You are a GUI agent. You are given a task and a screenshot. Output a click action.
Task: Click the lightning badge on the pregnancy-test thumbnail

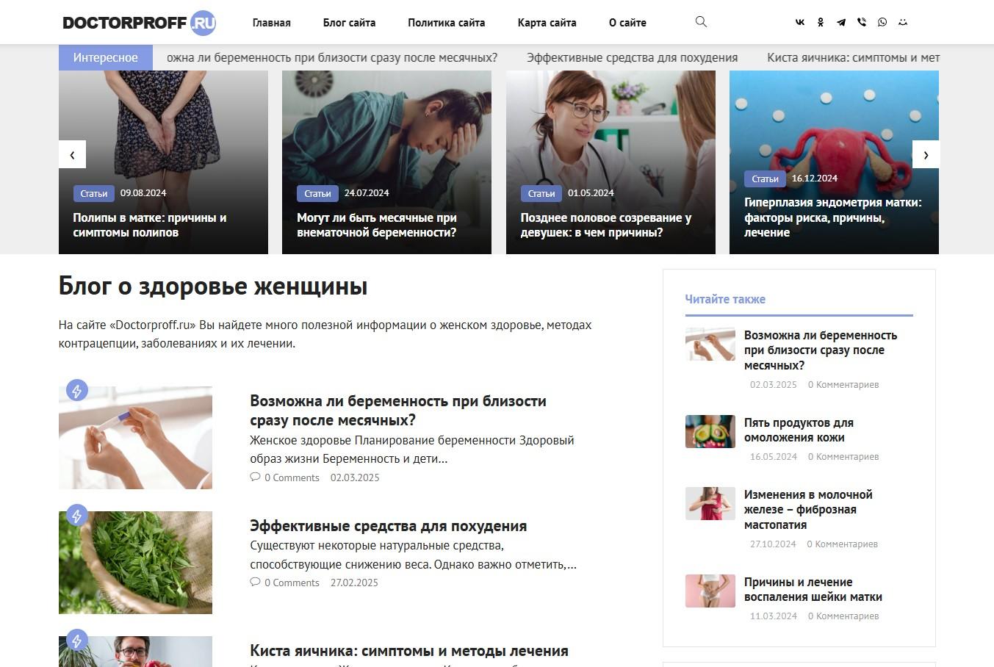(x=77, y=390)
